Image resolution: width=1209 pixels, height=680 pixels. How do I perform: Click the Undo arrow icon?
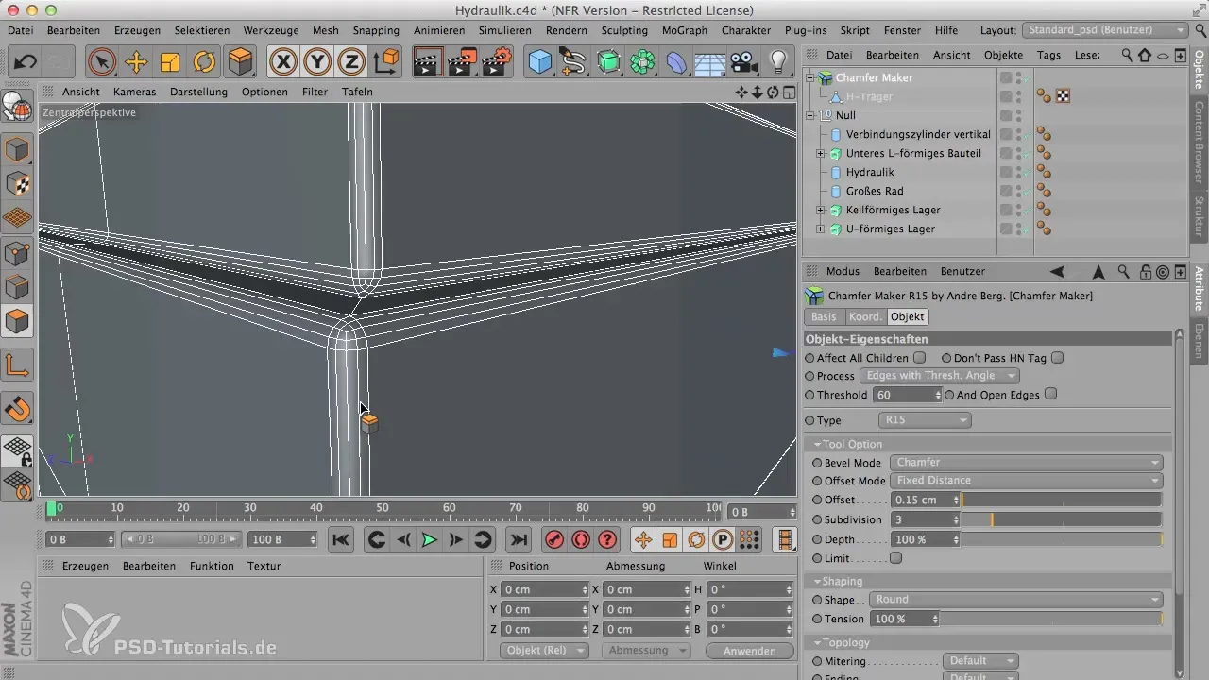click(x=26, y=63)
